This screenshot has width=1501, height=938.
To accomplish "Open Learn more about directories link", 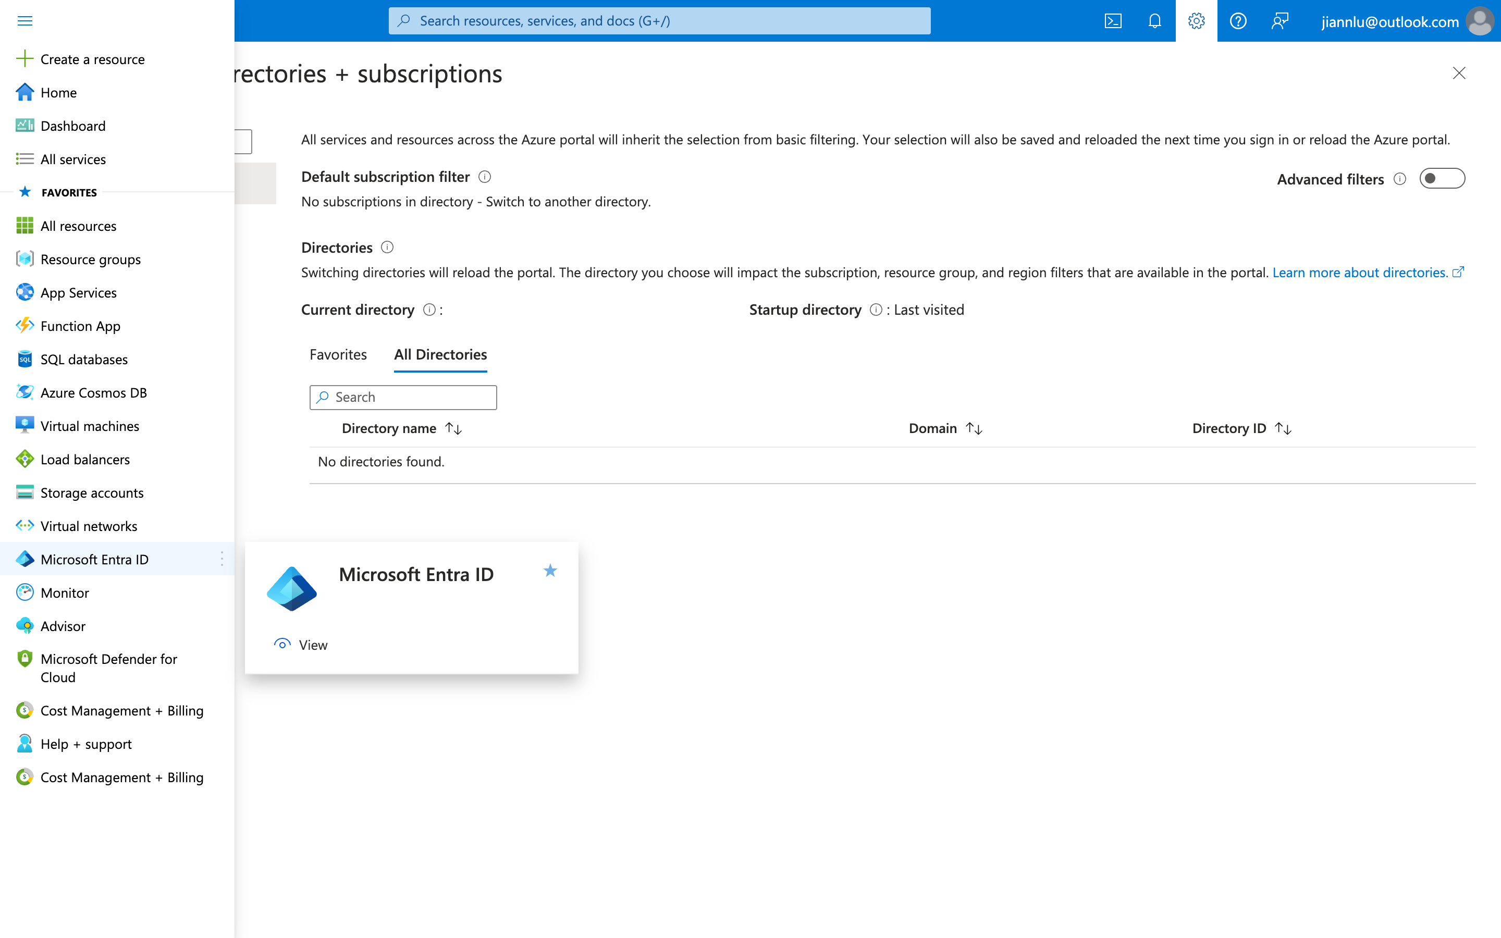I will 1360,273.
